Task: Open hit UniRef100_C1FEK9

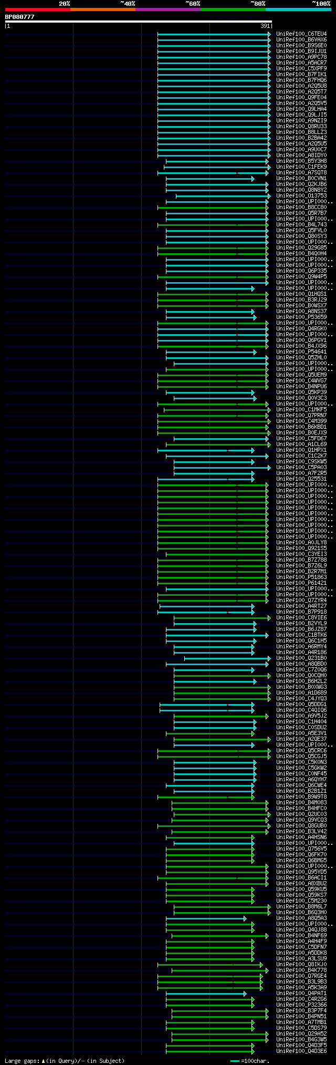Action: click(301, 167)
